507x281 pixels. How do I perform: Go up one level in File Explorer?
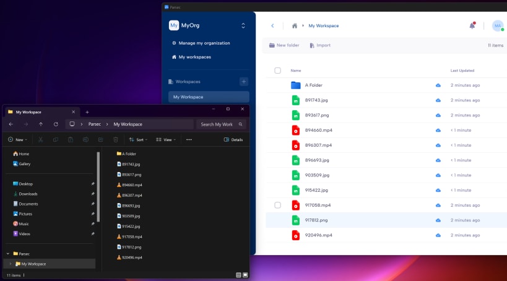point(41,124)
